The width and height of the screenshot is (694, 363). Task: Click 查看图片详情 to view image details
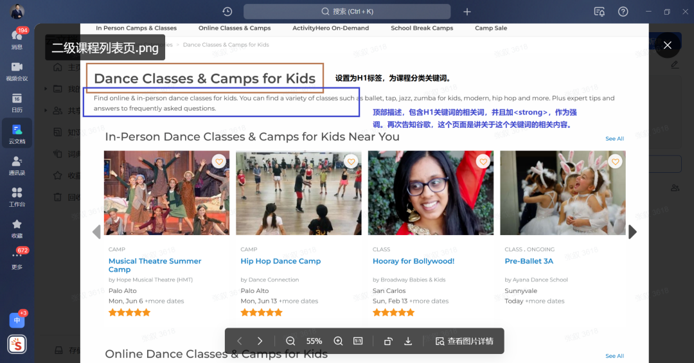tap(465, 341)
